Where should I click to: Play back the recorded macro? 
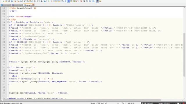tap(87, 1)
